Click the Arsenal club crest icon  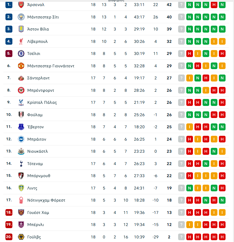click(21, 5)
